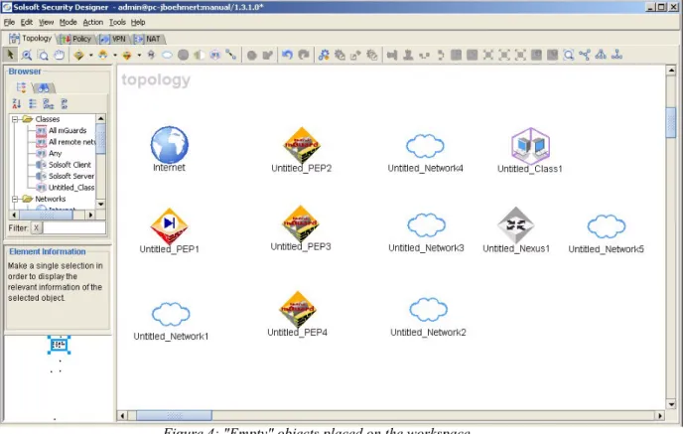Choose the network cloud creation tool
Screen dimensions: 683x434
click(167, 55)
